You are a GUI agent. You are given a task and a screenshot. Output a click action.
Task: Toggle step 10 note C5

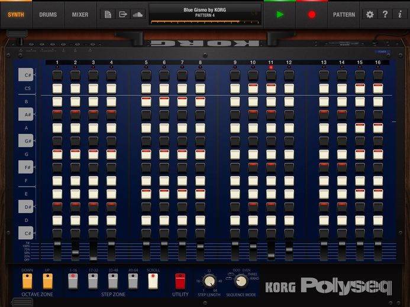pos(253,89)
